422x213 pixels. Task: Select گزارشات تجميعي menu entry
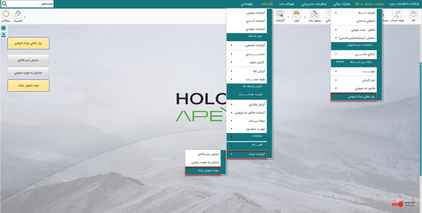pyautogui.click(x=246, y=45)
